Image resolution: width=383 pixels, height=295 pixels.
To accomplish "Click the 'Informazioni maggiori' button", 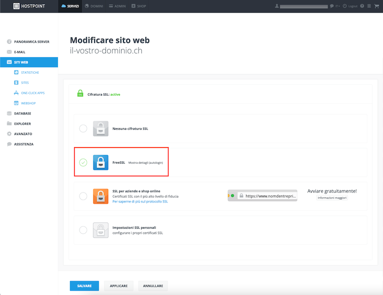I will click(332, 198).
